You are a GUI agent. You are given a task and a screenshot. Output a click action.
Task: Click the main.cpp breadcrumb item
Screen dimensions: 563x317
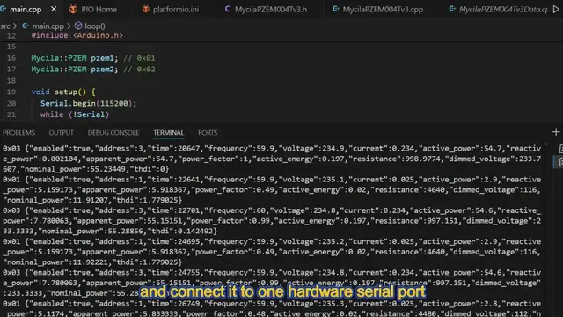48,26
